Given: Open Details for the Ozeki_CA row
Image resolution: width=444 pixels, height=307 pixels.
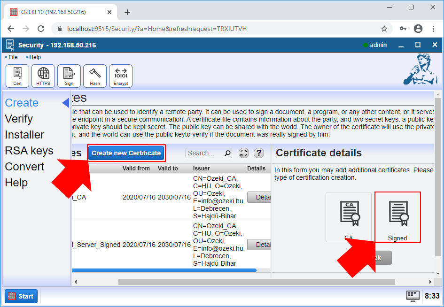Looking at the screenshot, I should (259, 197).
